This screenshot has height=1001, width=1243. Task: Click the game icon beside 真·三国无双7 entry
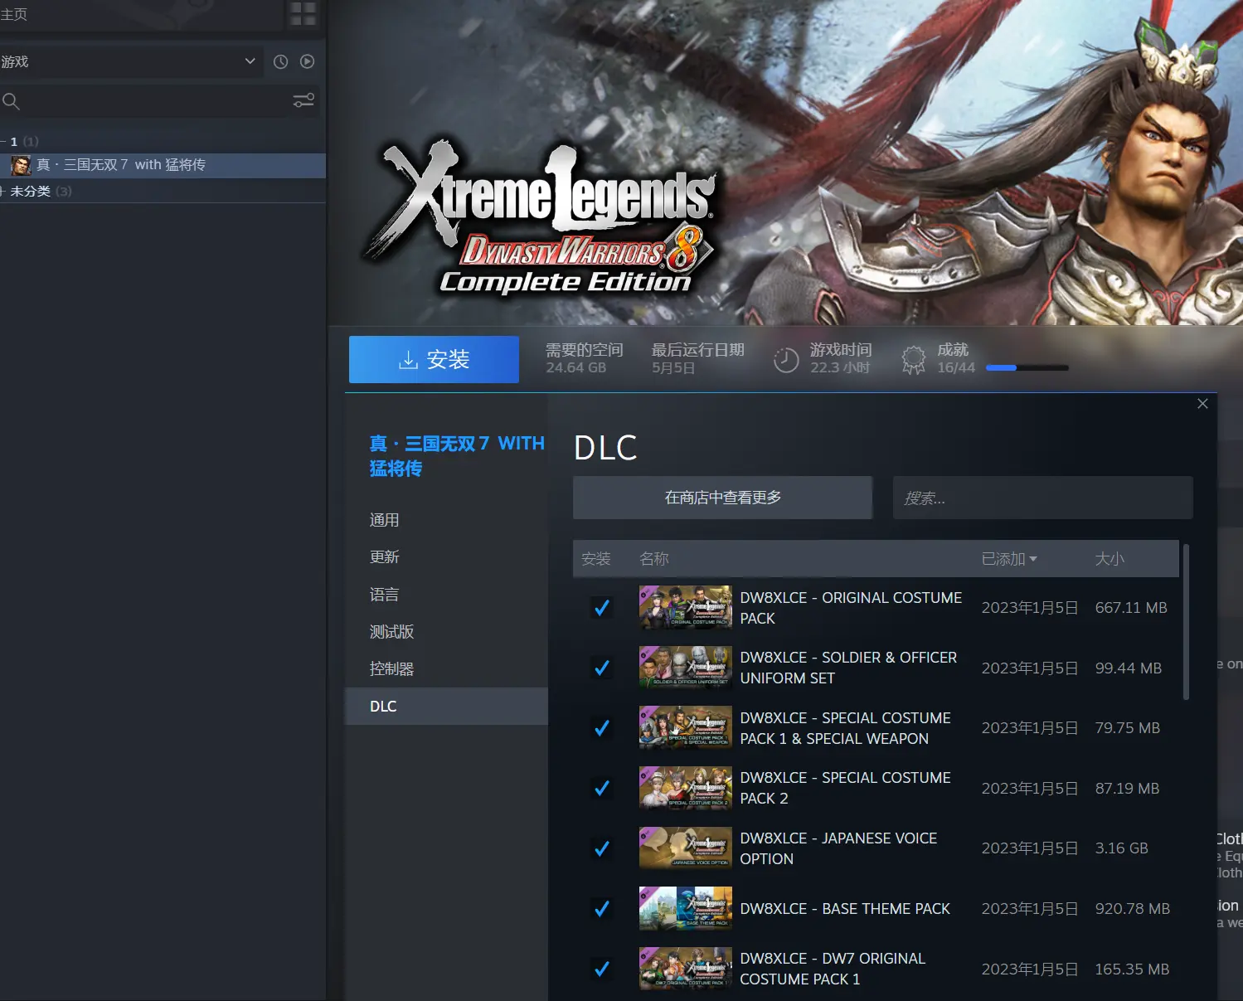(x=21, y=165)
